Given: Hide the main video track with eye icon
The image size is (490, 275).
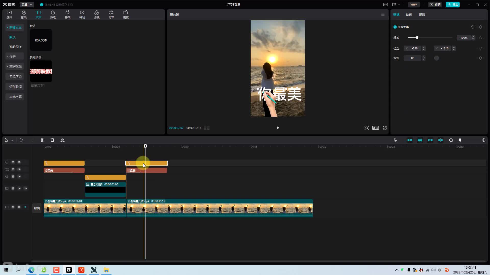Looking at the screenshot, I should pos(19,207).
